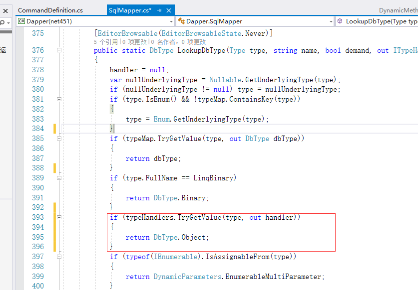Click the C# project icon beside Dapper(net451)

coord(21,21)
